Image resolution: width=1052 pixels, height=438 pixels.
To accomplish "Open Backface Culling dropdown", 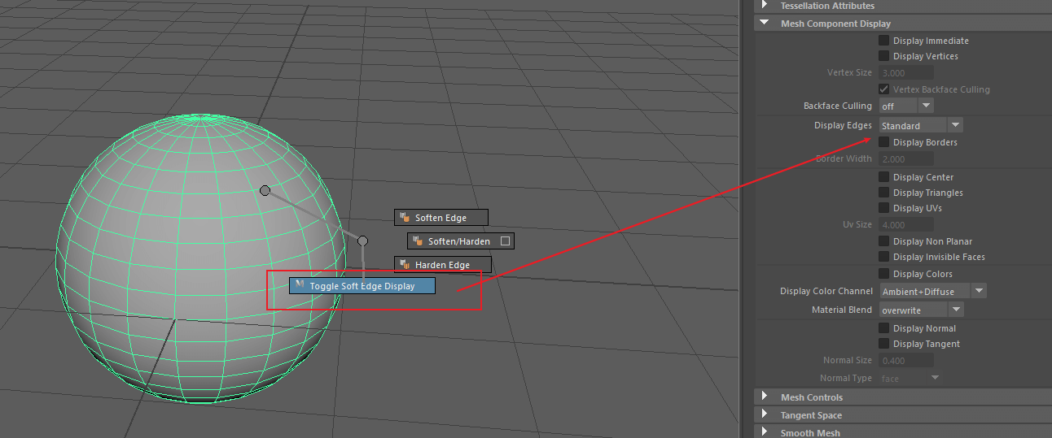I will (x=906, y=106).
